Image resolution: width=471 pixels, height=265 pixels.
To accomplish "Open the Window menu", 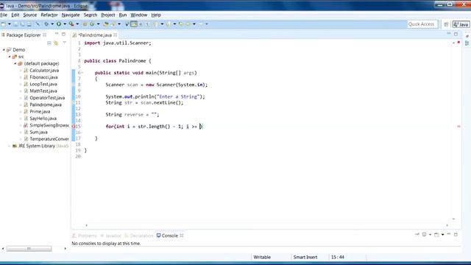I will tap(139, 15).
